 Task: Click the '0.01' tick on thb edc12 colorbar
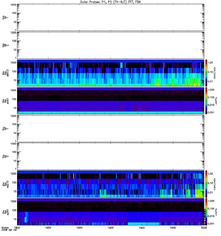click(210, 81)
